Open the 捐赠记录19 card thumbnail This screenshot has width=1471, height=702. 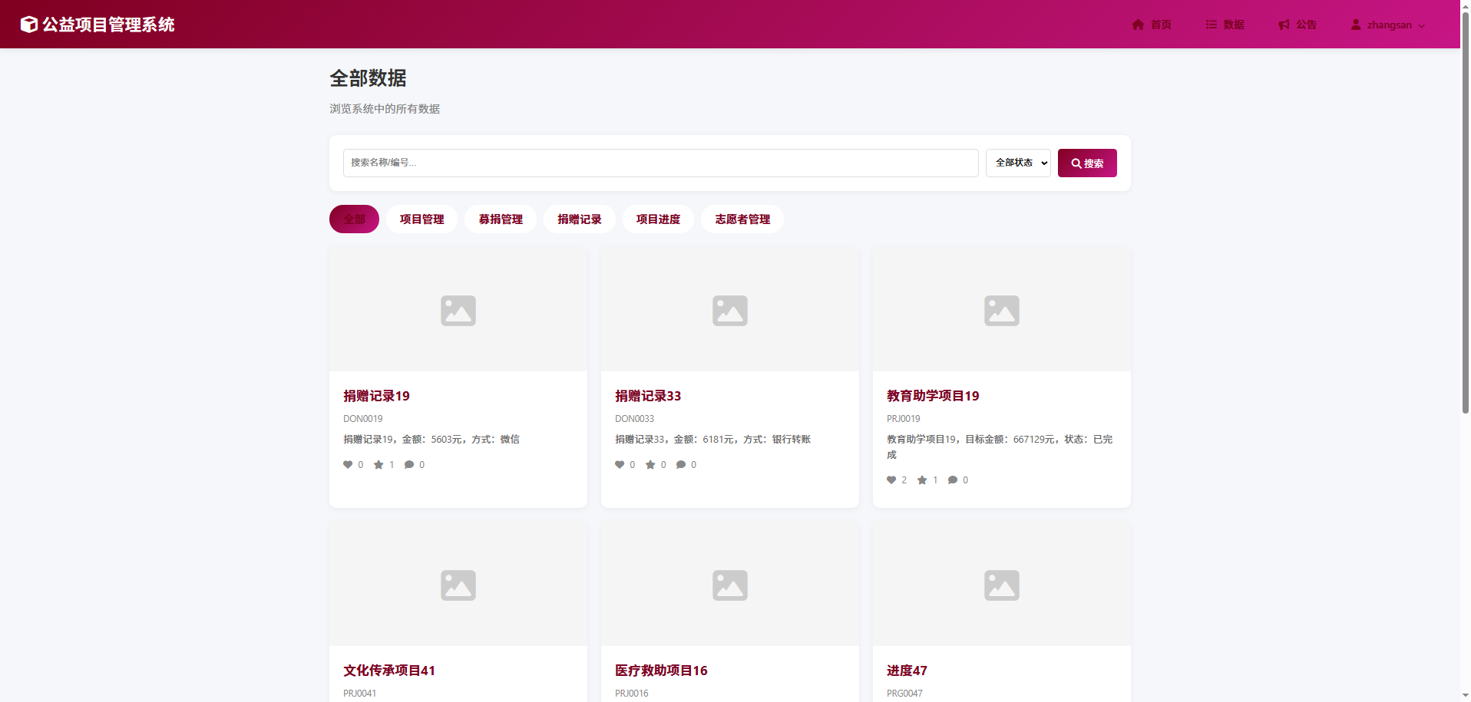(x=458, y=310)
